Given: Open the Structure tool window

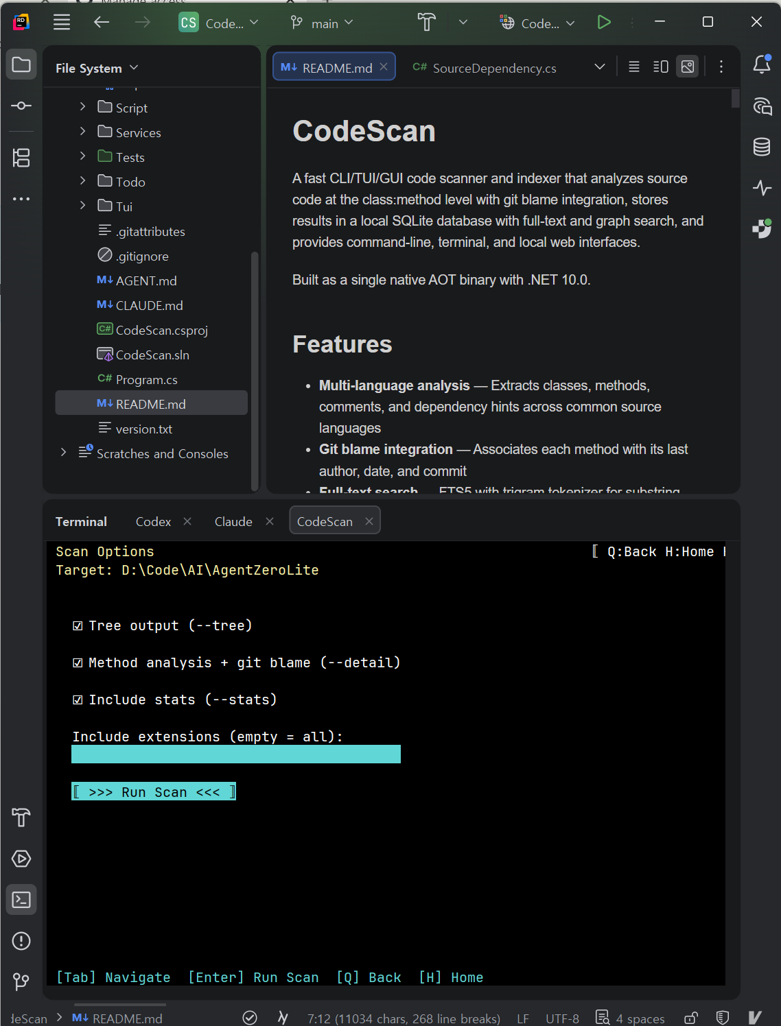Looking at the screenshot, I should pos(21,158).
